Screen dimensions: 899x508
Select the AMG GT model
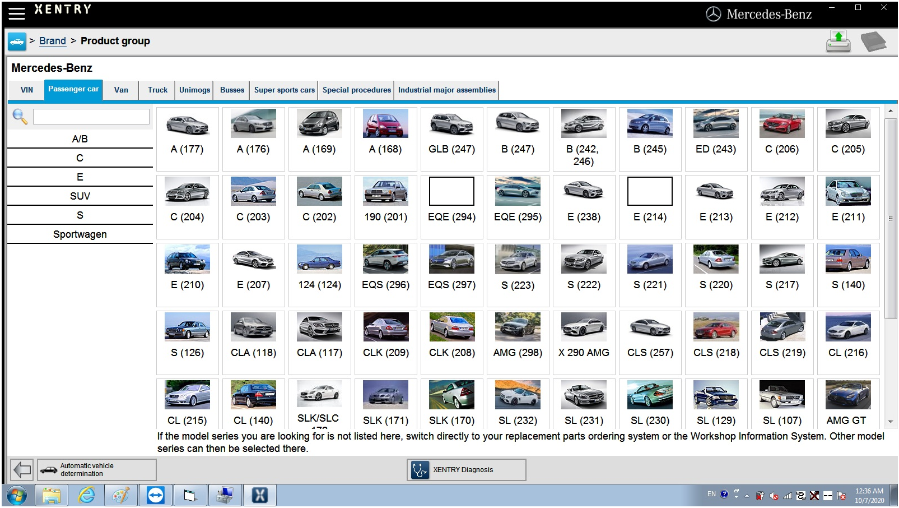click(x=848, y=404)
